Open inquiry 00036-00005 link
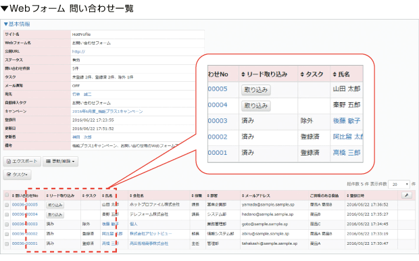 tap(25, 205)
